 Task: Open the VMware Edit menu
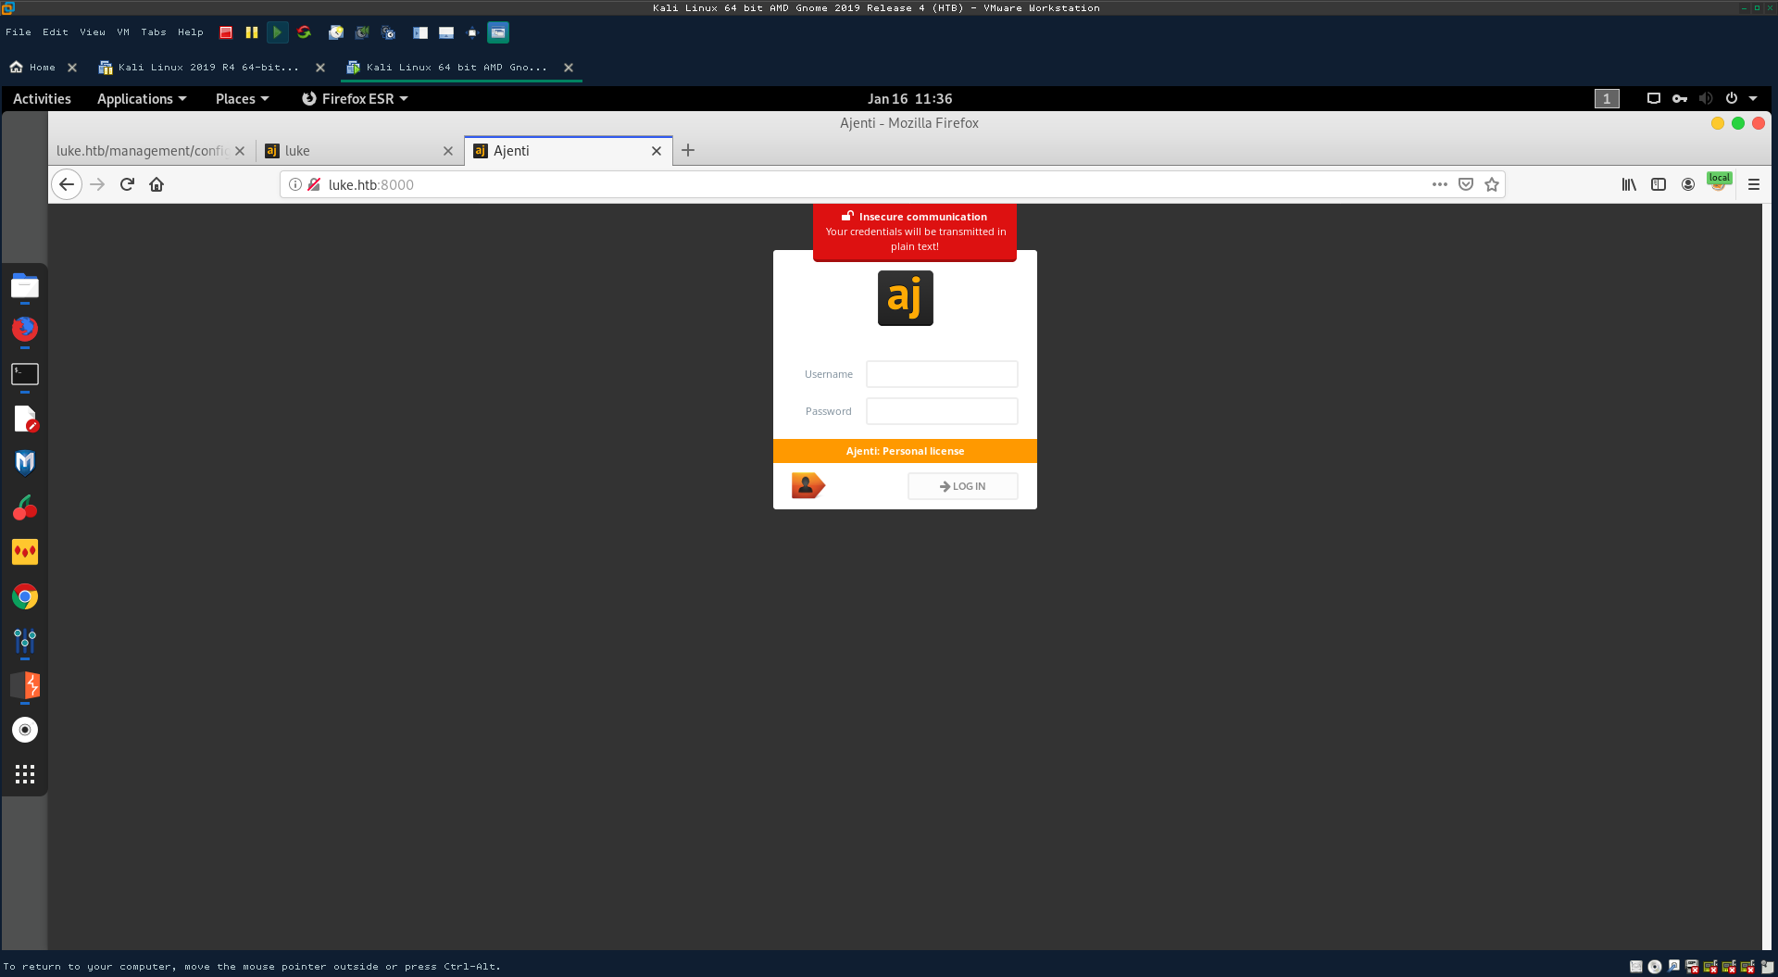click(56, 32)
